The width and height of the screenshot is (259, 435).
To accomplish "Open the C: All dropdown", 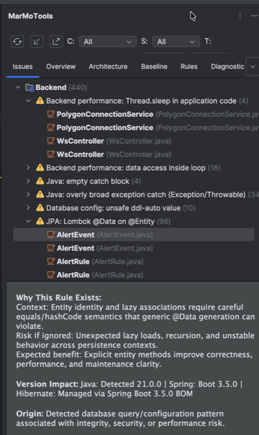I will (108, 42).
